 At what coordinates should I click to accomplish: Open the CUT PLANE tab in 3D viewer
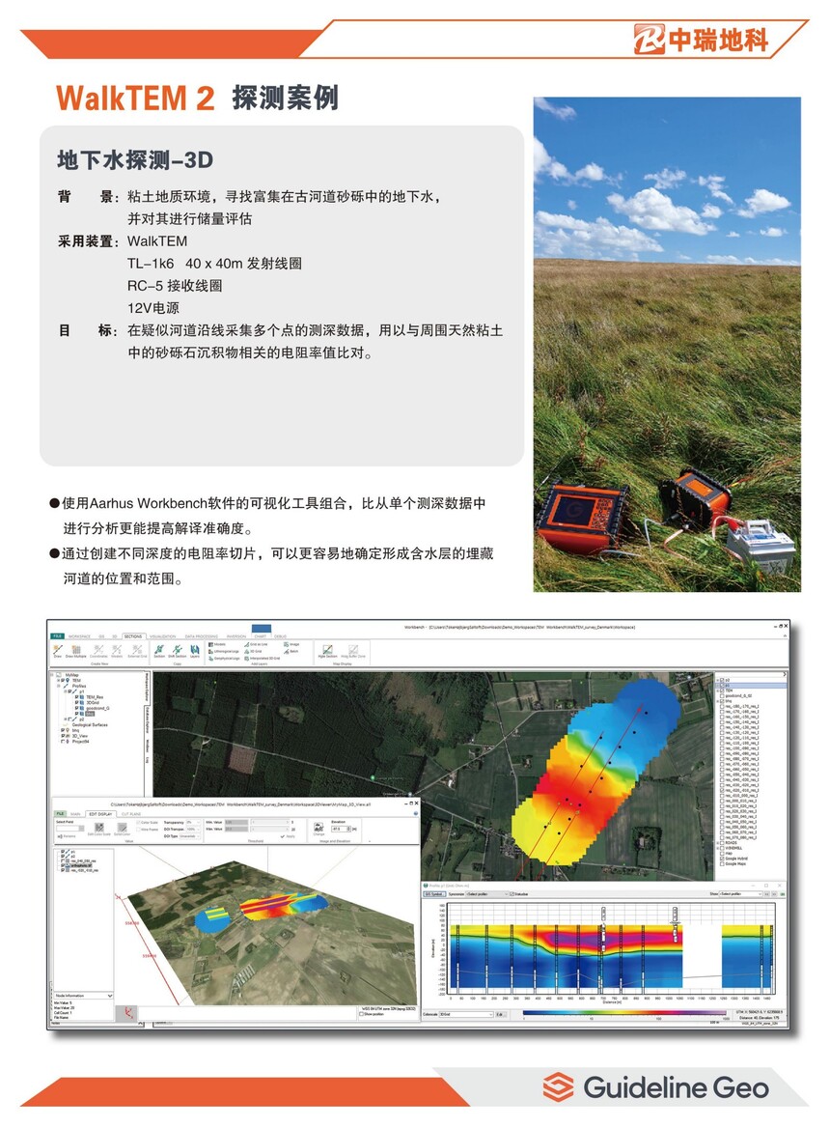click(130, 814)
